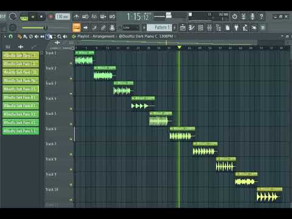Select first Dark Piano clip in picker list
The height and width of the screenshot is (219, 292).
[21, 55]
